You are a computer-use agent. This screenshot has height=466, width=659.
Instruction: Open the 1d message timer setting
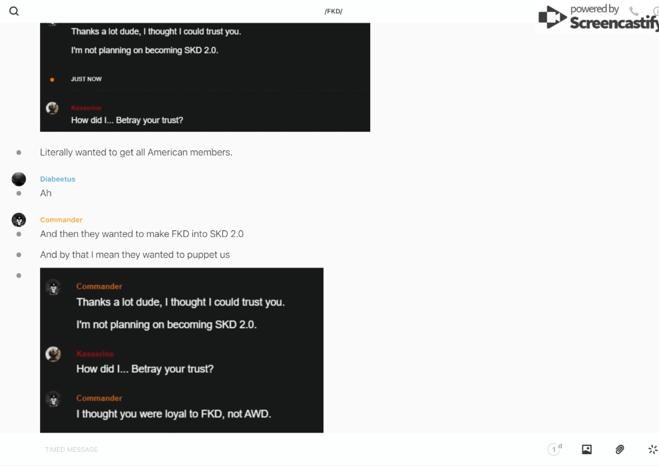(554, 449)
